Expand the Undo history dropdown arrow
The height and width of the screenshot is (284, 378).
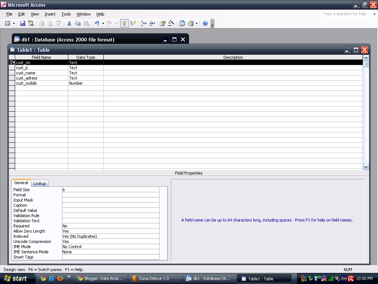pos(103,23)
